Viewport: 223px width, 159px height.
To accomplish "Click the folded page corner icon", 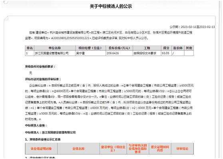I will point(6,18).
